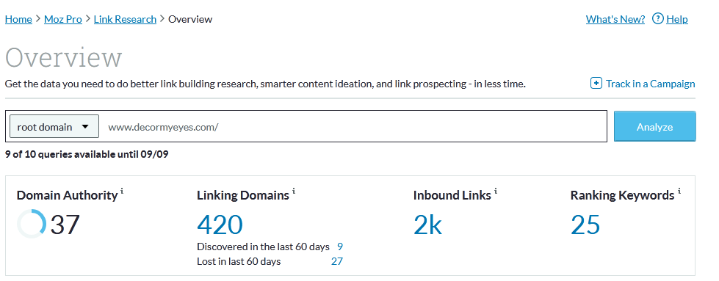The width and height of the screenshot is (719, 281).
Task: Open the 27 lost domains link
Action: pos(336,262)
